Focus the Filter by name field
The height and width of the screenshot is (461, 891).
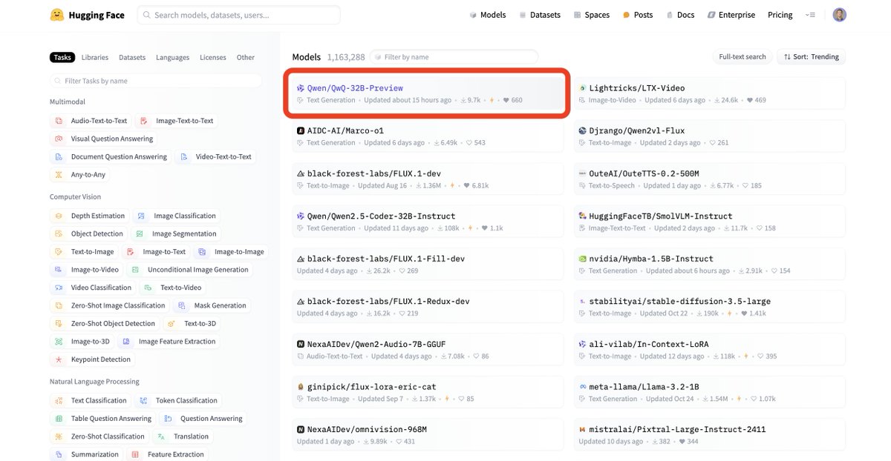[454, 57]
